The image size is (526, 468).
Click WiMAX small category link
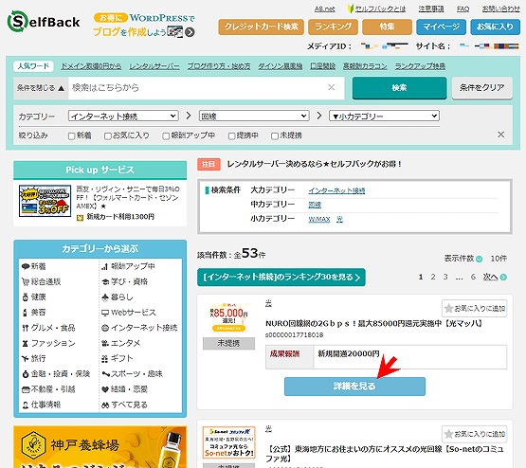[319, 219]
